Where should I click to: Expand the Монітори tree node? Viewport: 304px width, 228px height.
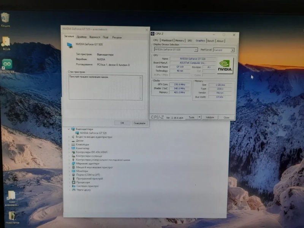click(69, 171)
